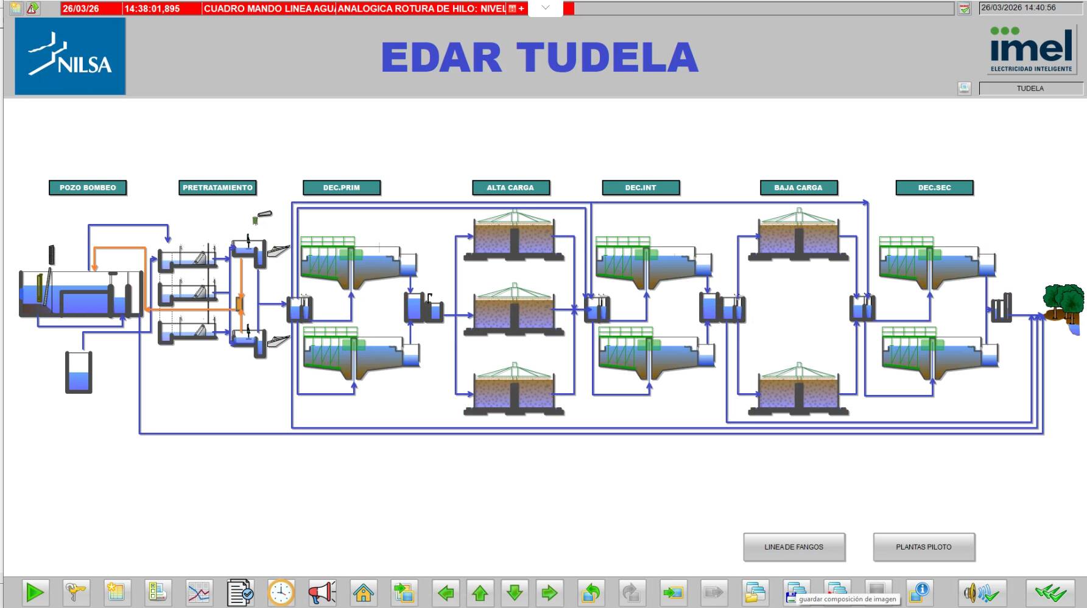Image resolution: width=1087 pixels, height=608 pixels.
Task: Open the megaphone alarm icon
Action: pyautogui.click(x=322, y=592)
